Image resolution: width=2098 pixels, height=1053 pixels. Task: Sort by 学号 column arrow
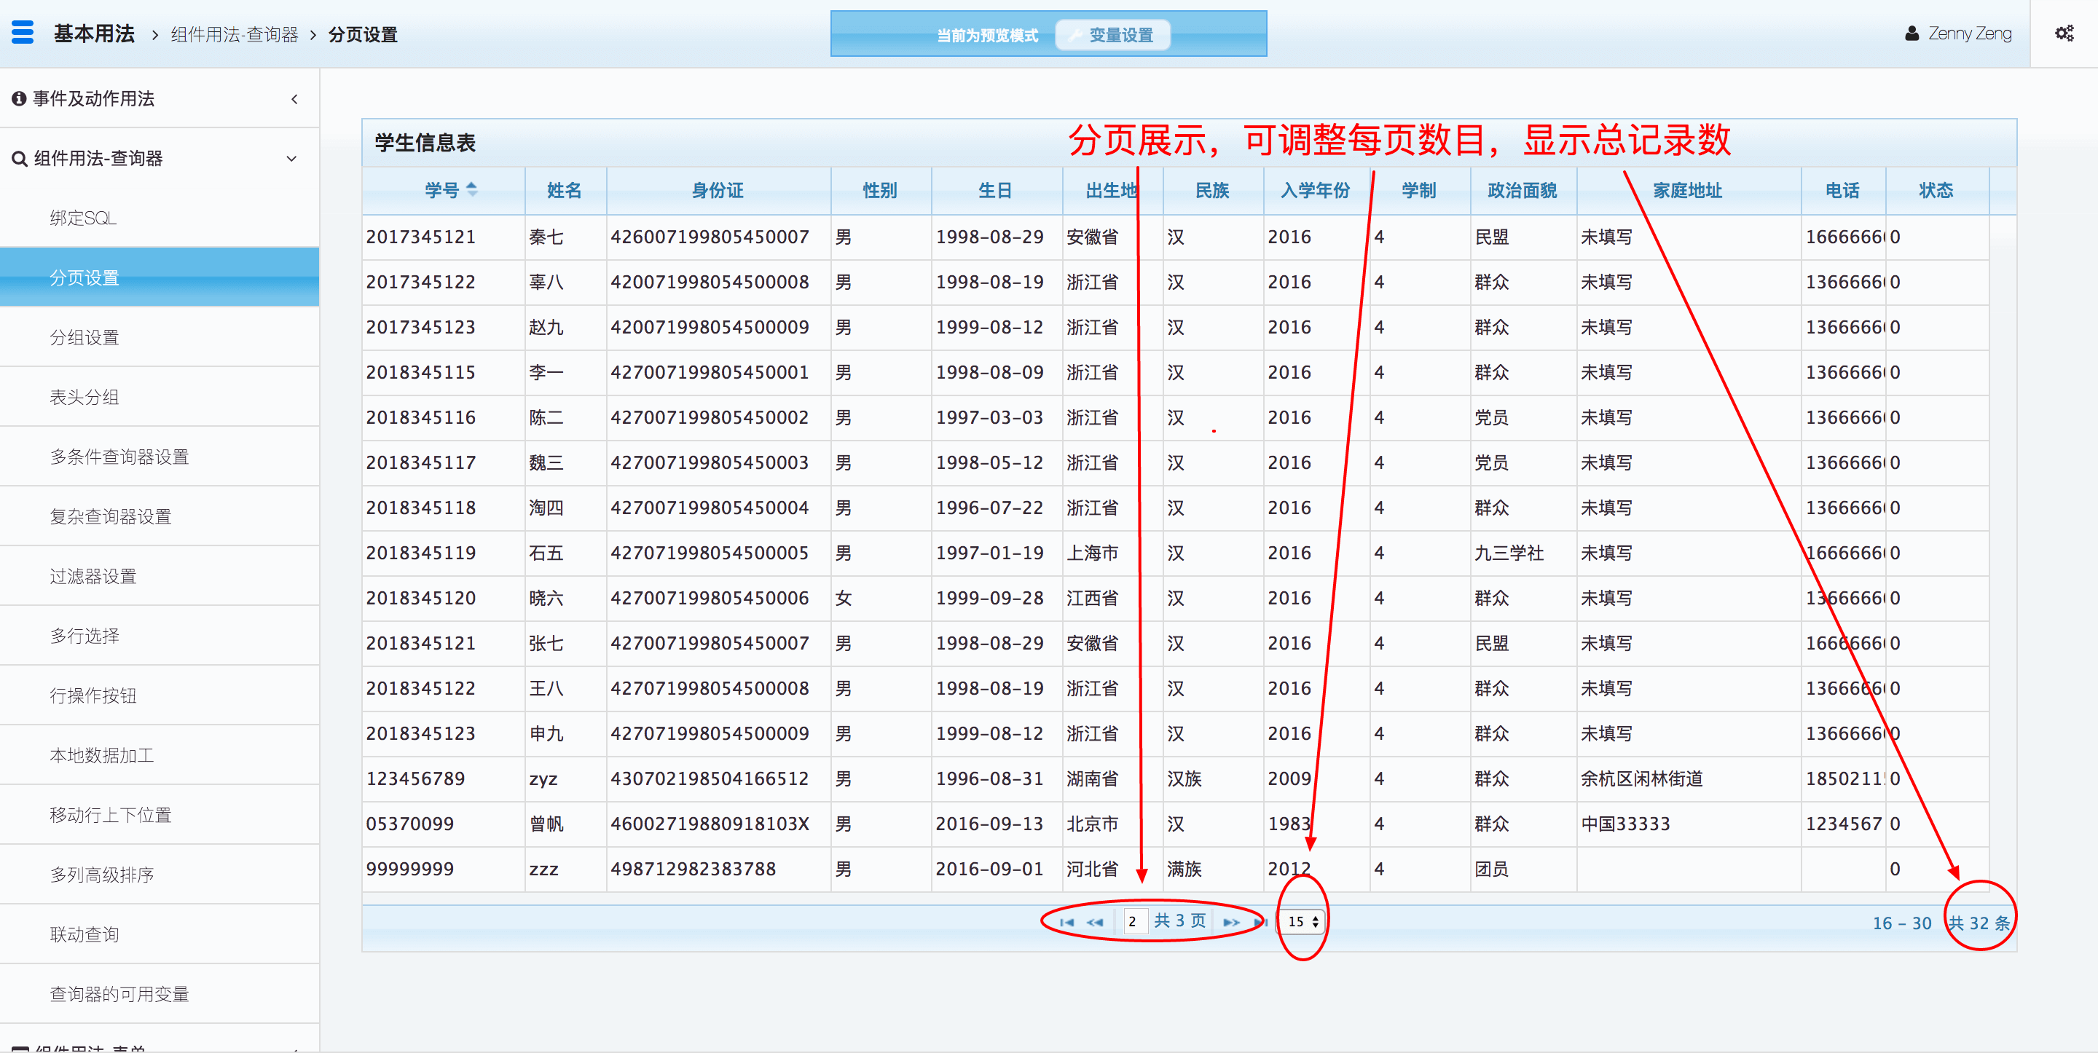pyautogui.click(x=471, y=190)
